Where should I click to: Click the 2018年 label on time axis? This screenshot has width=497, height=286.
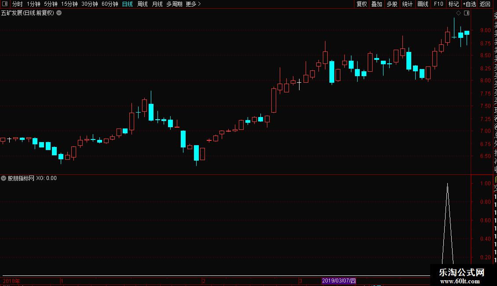point(11,281)
